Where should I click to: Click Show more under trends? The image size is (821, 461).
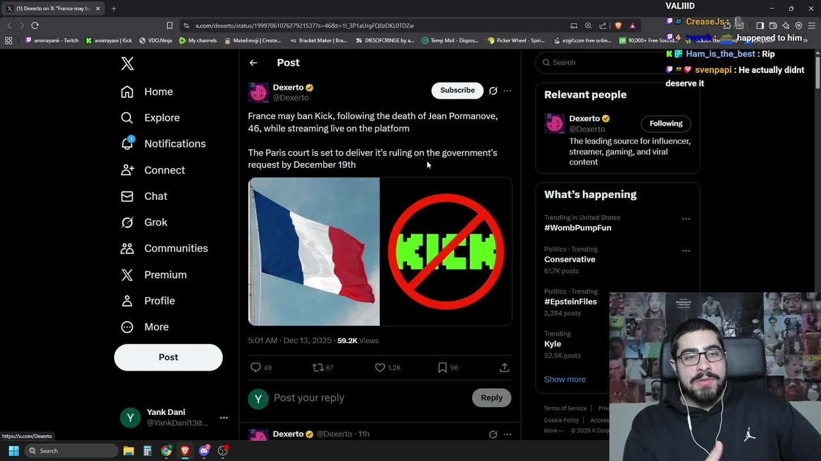(564, 379)
